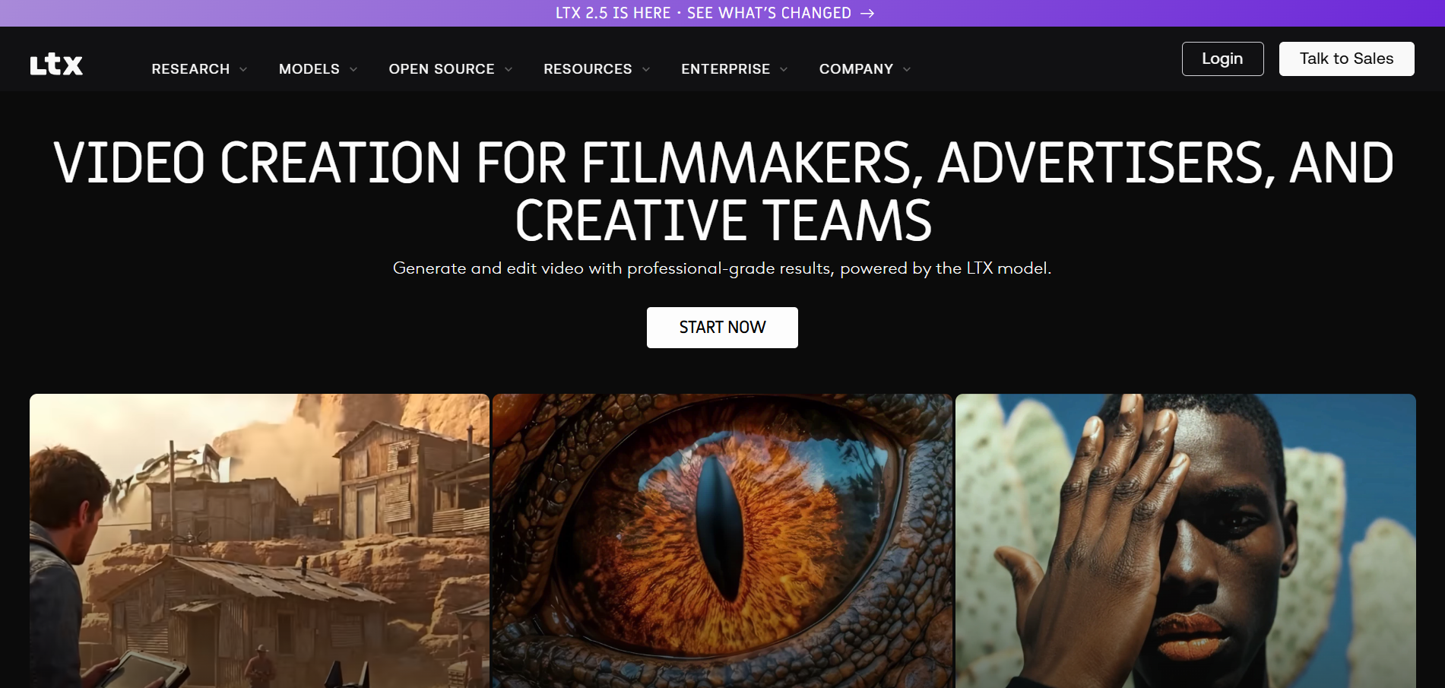Open the Research navigation menu

[x=191, y=69]
